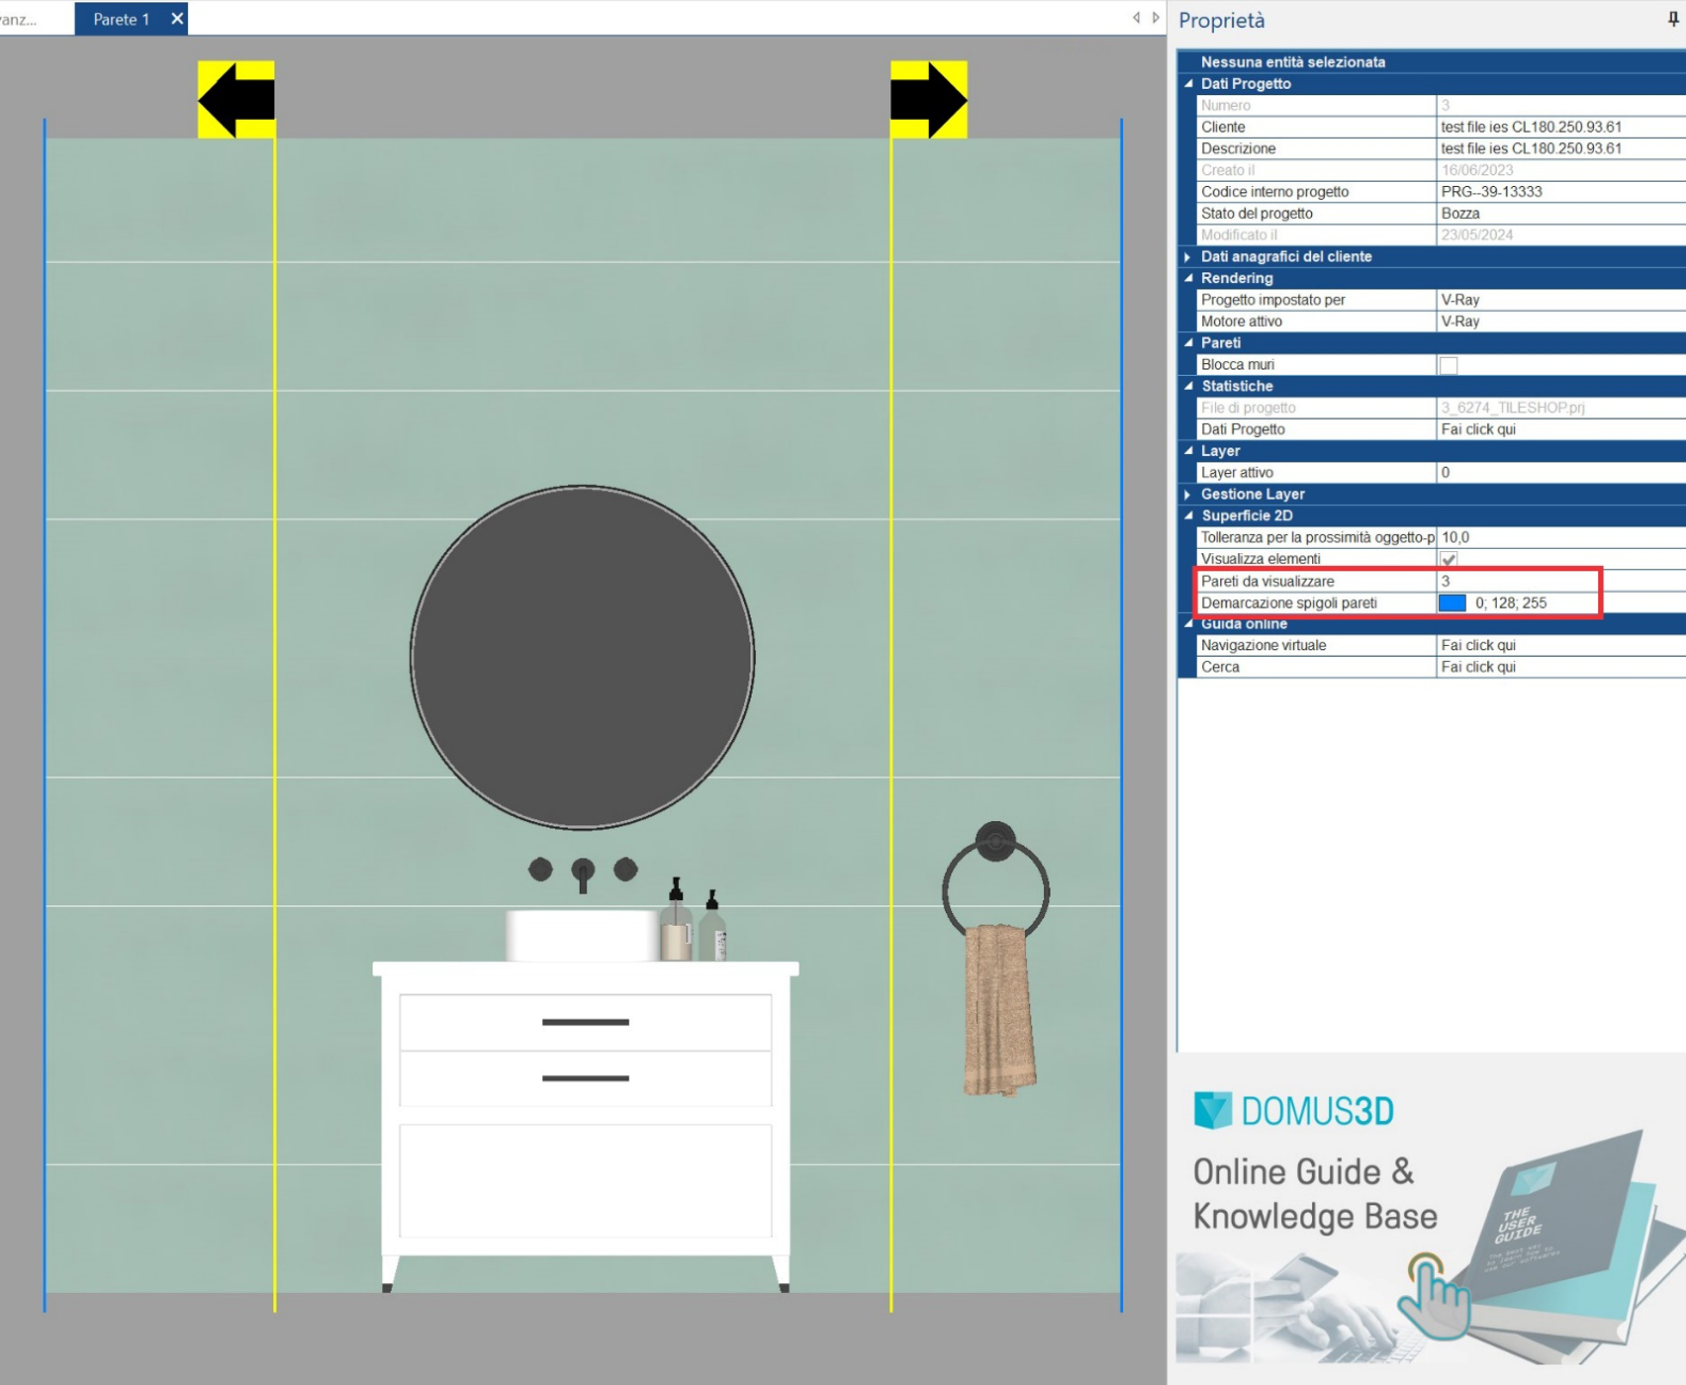The height and width of the screenshot is (1385, 1686).
Task: Select the towel ring on the wall
Action: click(995, 880)
